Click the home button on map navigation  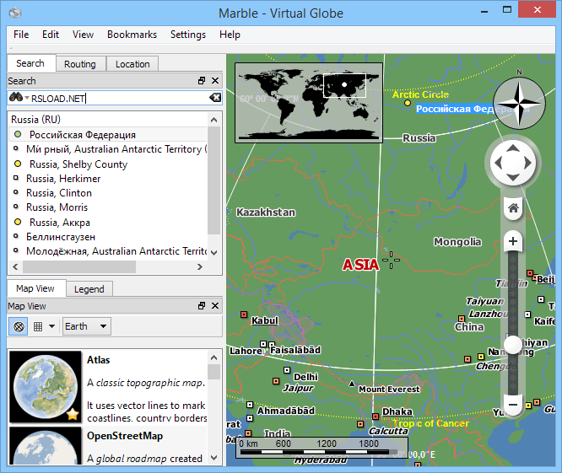pos(512,207)
